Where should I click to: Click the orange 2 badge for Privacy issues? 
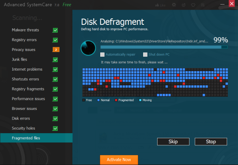pos(56,50)
